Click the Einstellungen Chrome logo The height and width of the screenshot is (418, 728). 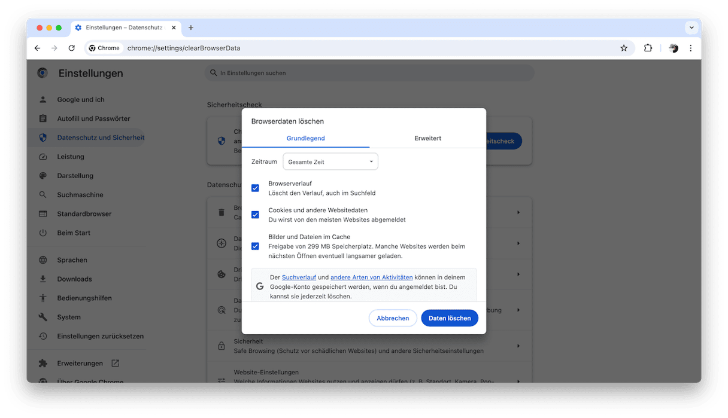pos(43,73)
